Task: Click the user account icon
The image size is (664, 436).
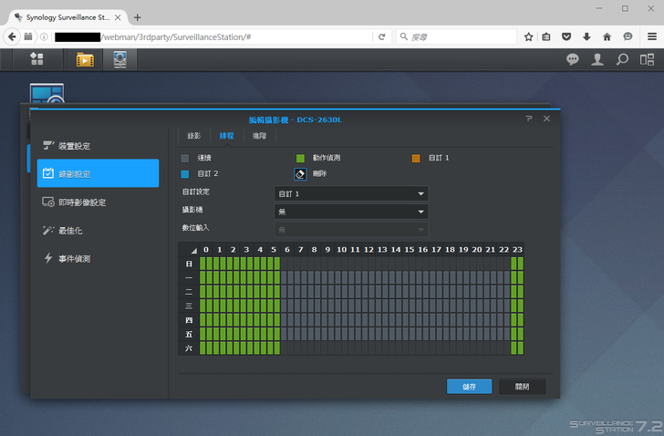Action: [597, 59]
